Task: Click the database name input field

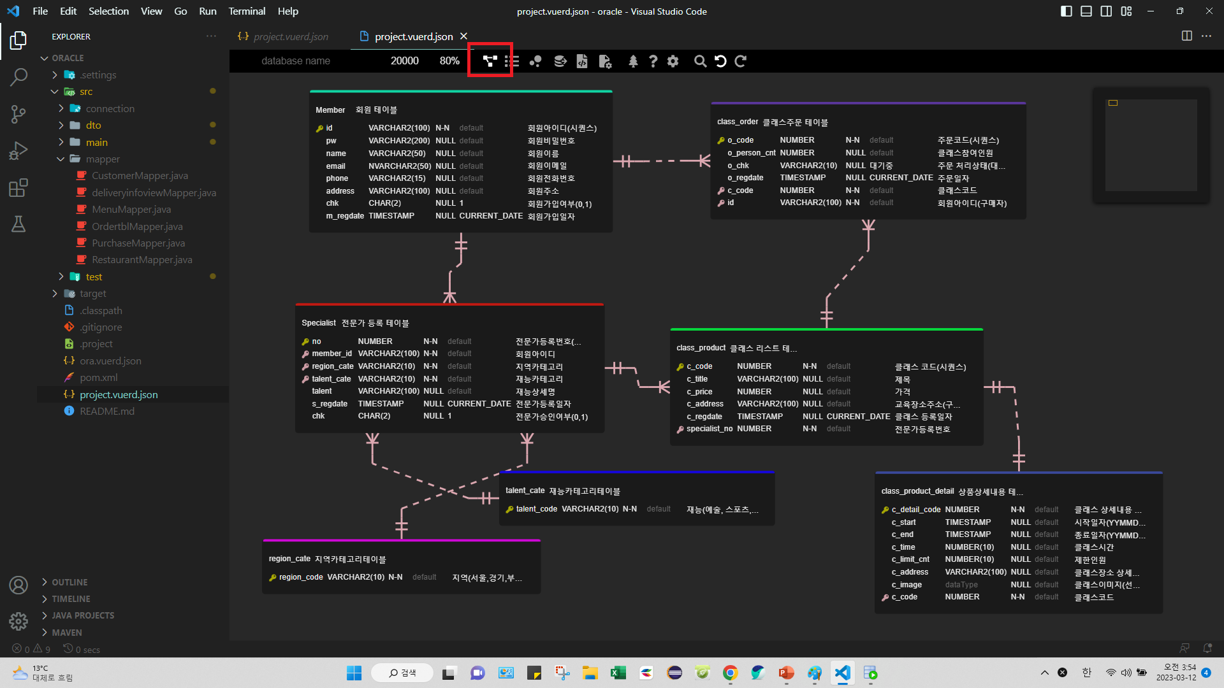Action: (x=296, y=61)
